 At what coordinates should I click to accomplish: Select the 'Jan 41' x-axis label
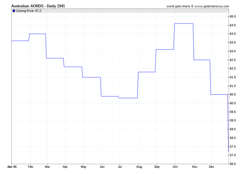[12, 167]
